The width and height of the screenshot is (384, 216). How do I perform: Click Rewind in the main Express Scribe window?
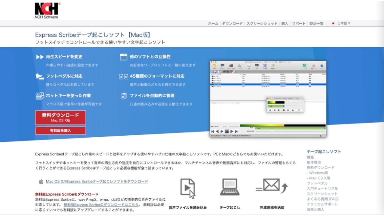point(217,131)
